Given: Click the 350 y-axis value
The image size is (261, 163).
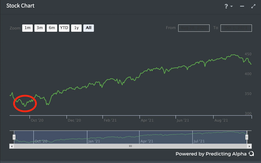Looking at the screenshot, I should click(248, 94).
